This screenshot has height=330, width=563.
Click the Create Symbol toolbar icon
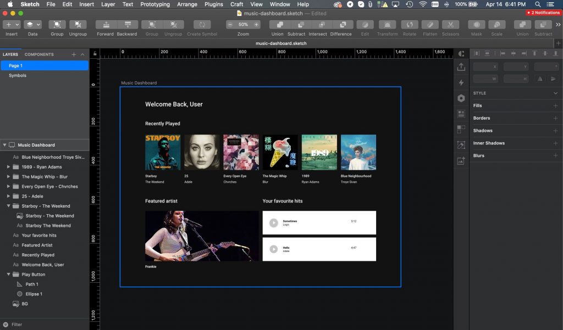pos(202,25)
